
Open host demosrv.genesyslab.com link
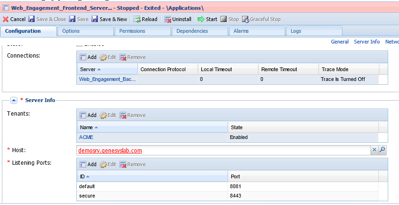[x=110, y=151]
